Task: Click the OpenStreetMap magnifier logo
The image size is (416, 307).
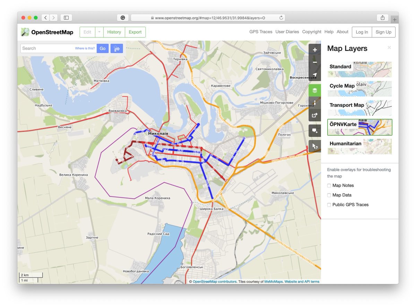Action: (25, 32)
